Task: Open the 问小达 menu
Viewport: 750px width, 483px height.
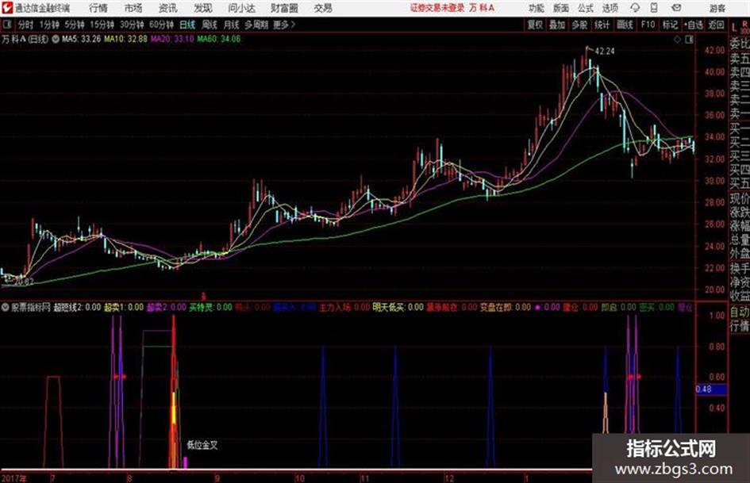Action: click(x=241, y=8)
